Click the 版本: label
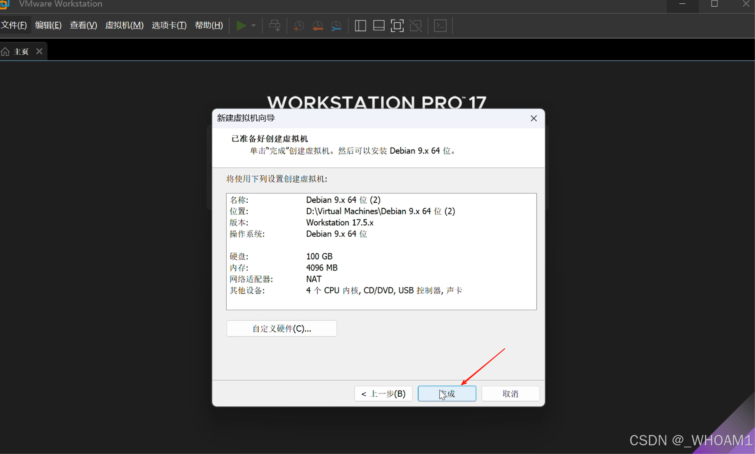Screen dimensions: 755x454 pos(239,223)
